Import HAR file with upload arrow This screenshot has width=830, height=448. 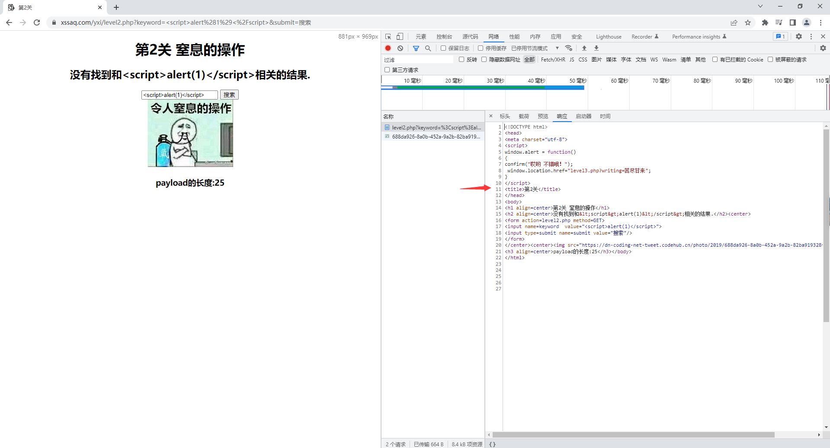pos(584,48)
